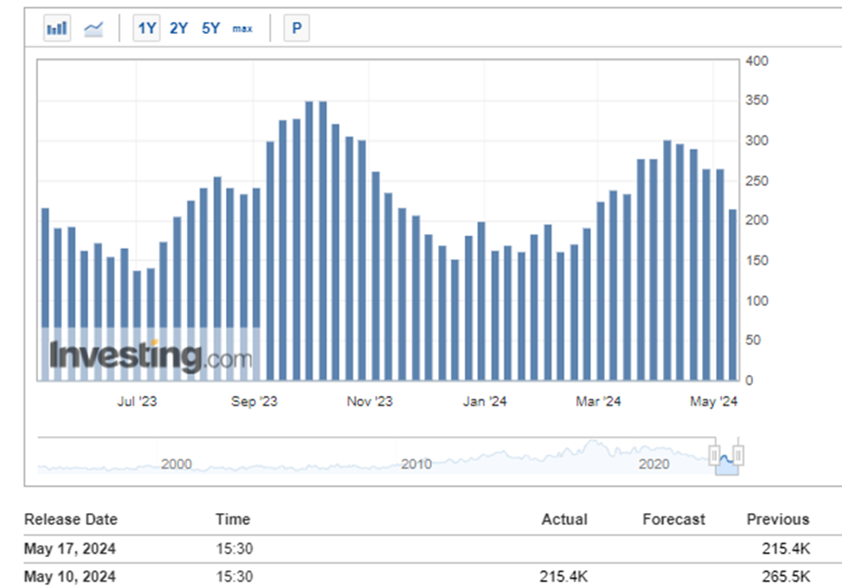Switch to area line chart view
Image resolution: width=842 pixels, height=586 pixels.
[x=93, y=28]
